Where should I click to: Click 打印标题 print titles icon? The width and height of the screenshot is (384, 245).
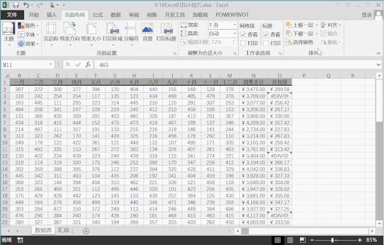click(x=166, y=32)
